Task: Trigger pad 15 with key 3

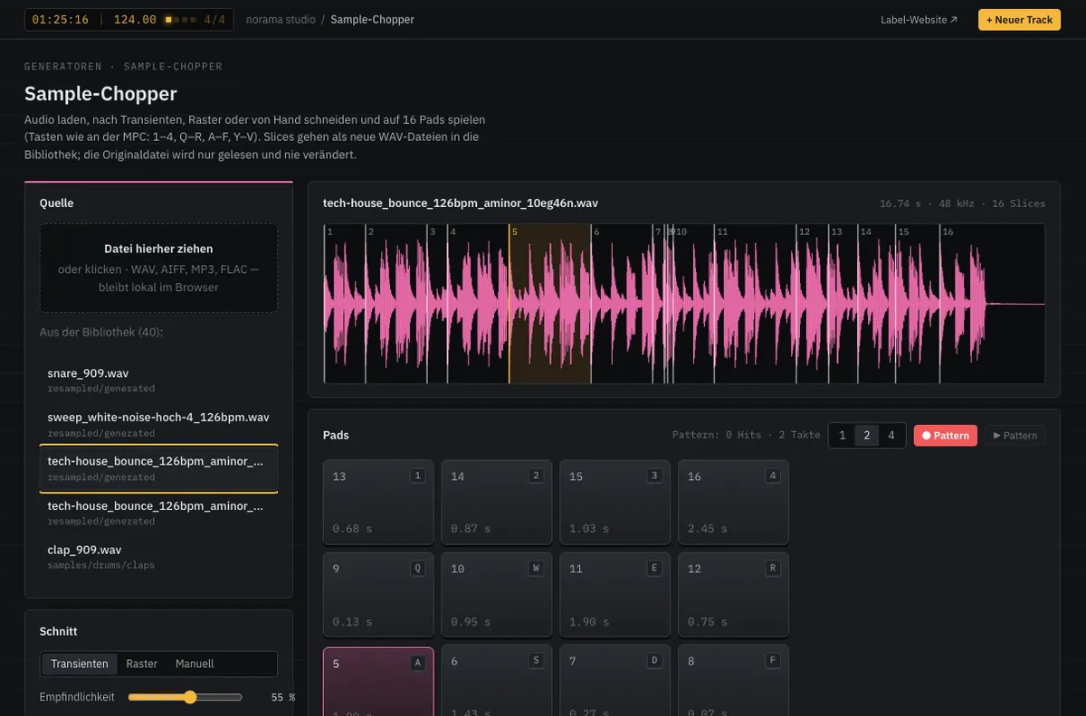Action: pyautogui.click(x=615, y=503)
